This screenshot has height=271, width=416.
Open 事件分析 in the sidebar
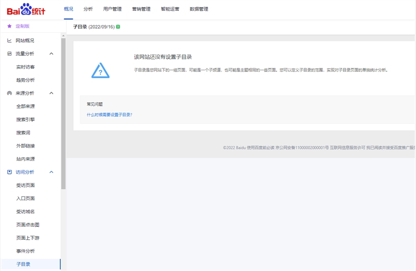click(x=25, y=251)
